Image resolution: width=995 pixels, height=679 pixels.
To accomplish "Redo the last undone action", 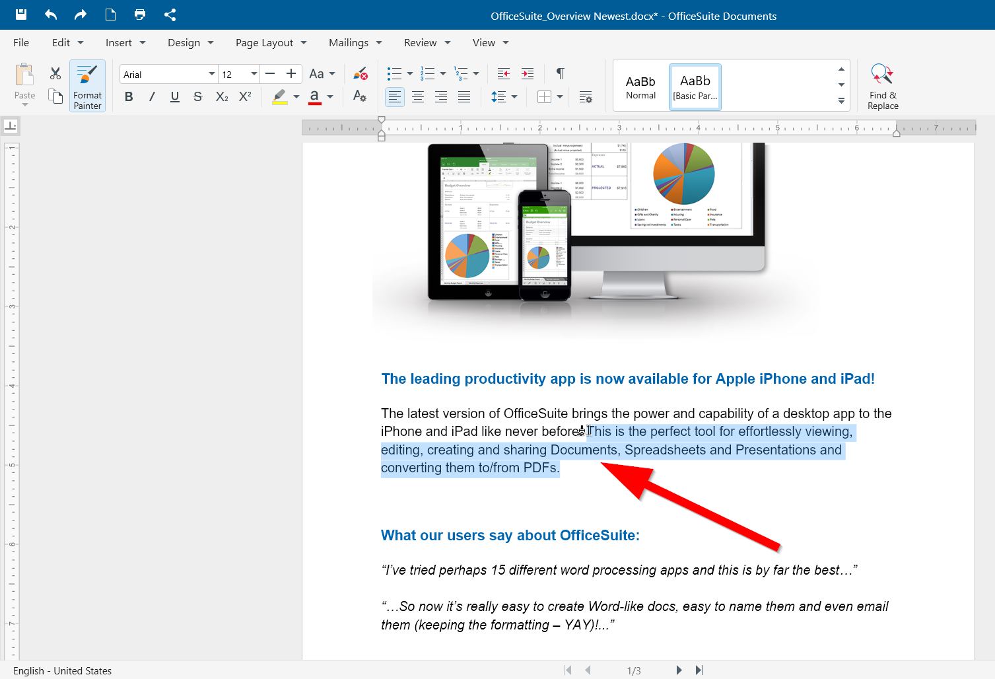I will 81,15.
